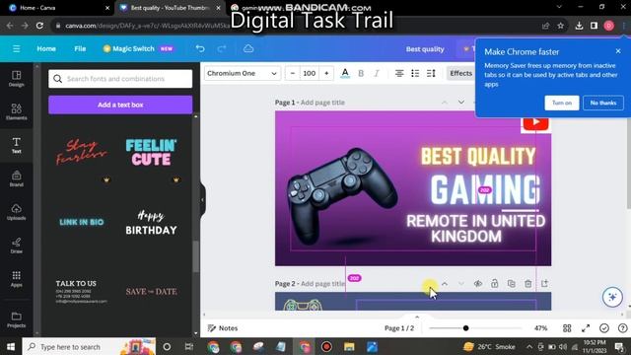
Task: Open the Notes panel
Action: tap(223, 328)
